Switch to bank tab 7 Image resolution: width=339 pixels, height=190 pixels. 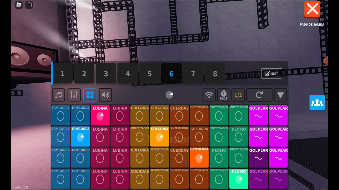193,73
